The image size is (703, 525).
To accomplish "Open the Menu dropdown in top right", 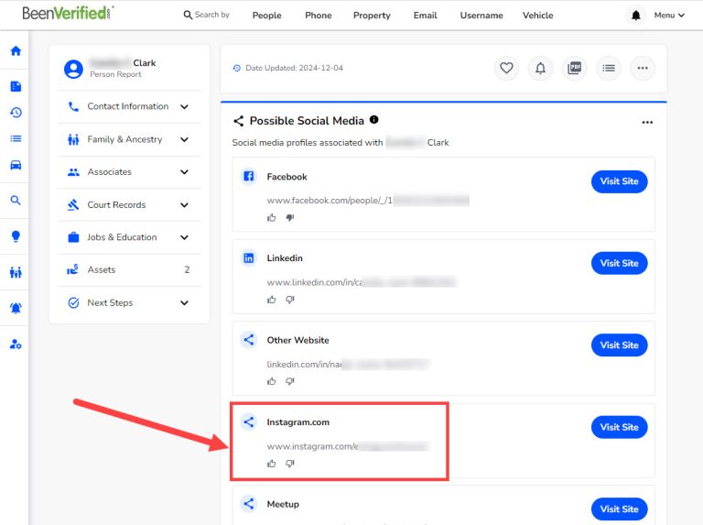I will 668,16.
